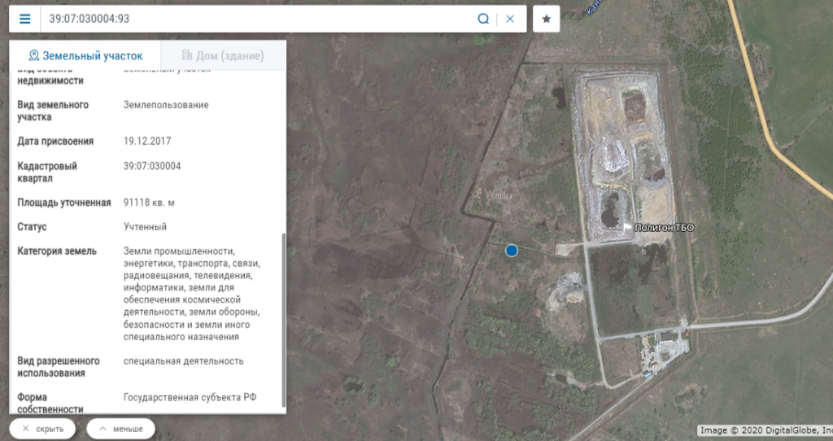Viewport: 833px width, 441px height.
Task: Click the Форма собственности label
Action: (50, 404)
